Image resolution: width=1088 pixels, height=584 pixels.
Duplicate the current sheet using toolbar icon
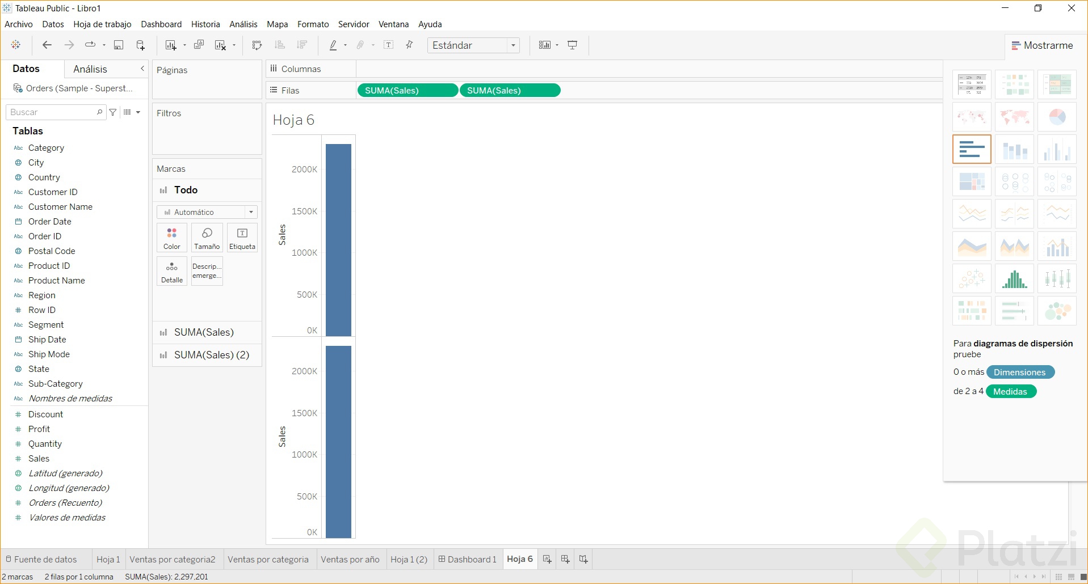[199, 45]
